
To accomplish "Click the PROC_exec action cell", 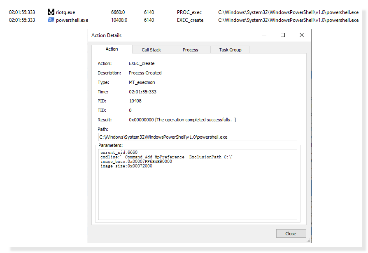I will 189,12.
